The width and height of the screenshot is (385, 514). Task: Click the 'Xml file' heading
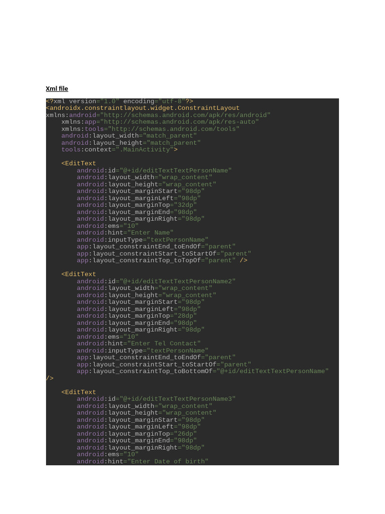click(x=57, y=88)
